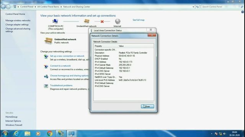Open Manage wireless networks
Viewport: 245px width, 137px height.
click(x=18, y=21)
